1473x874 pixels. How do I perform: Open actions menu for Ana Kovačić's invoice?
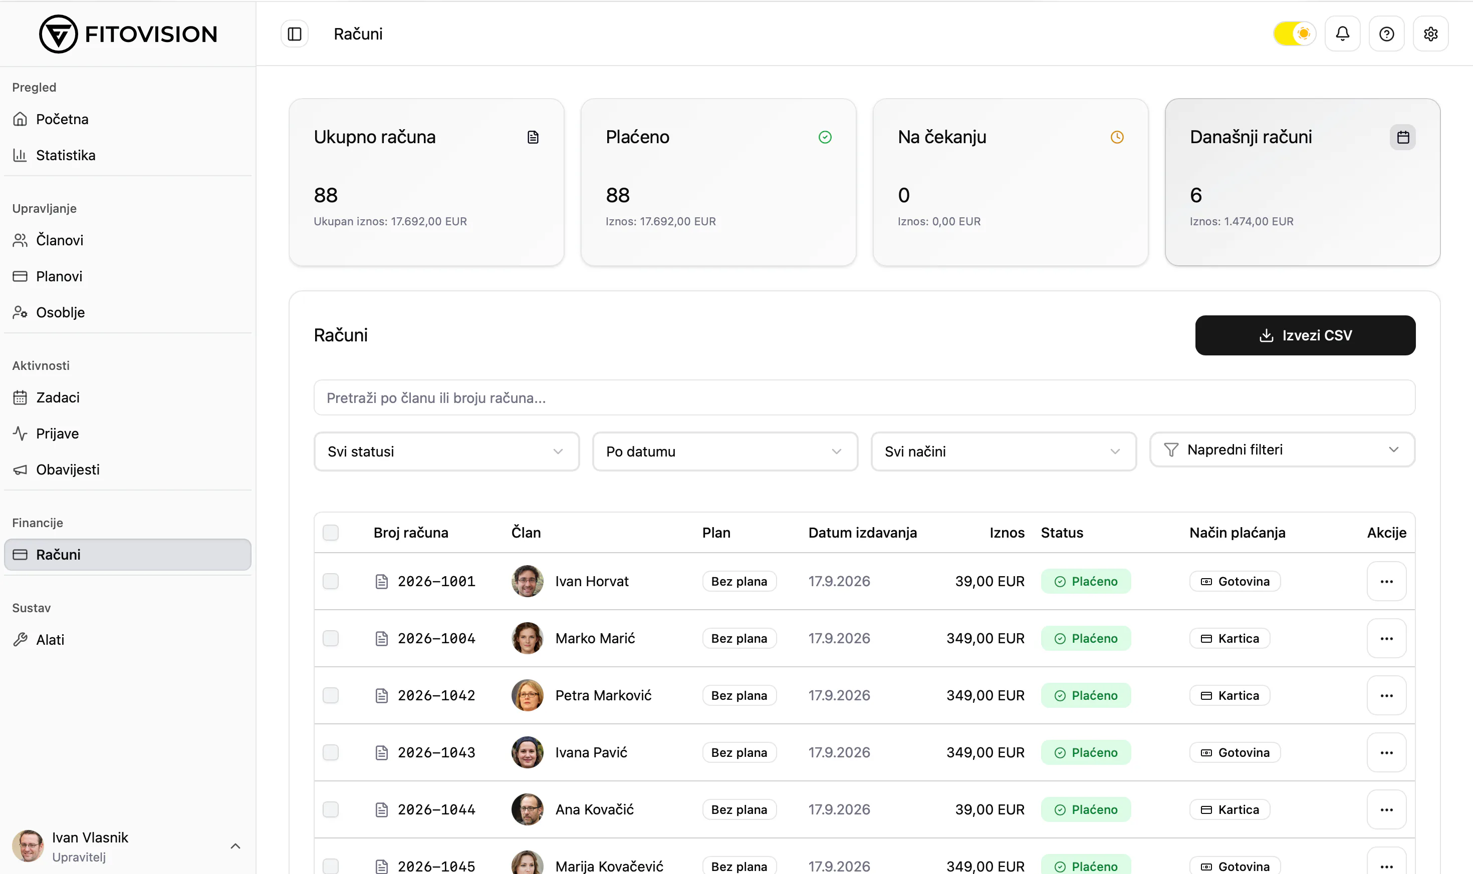pos(1386,810)
